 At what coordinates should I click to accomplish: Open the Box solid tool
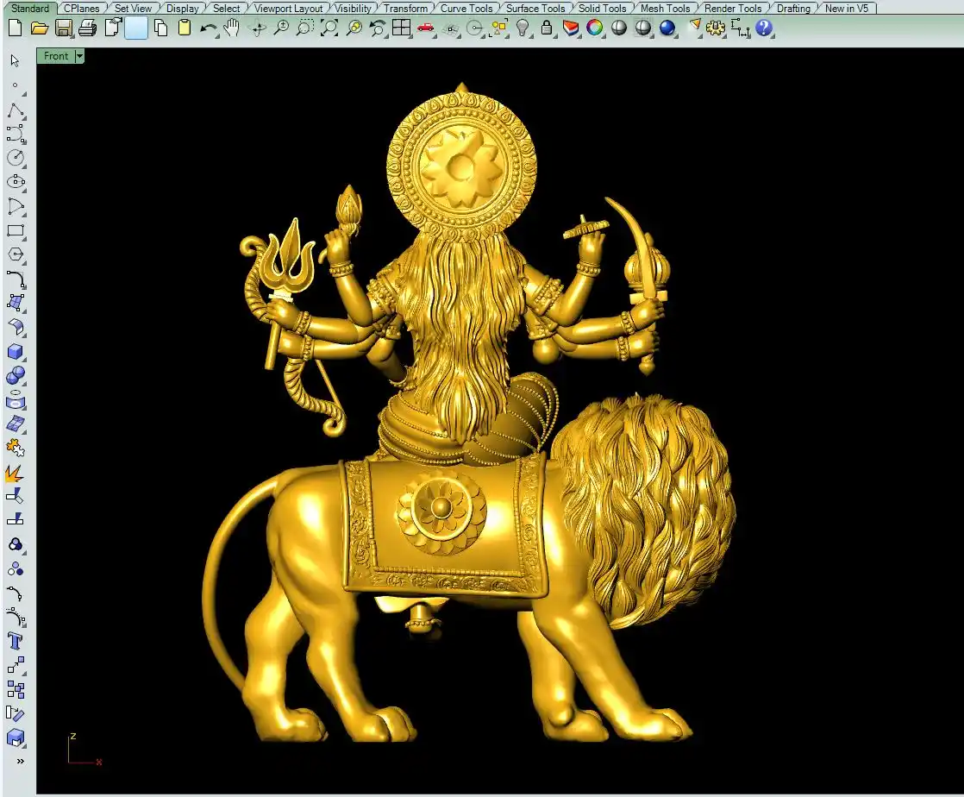click(15, 351)
